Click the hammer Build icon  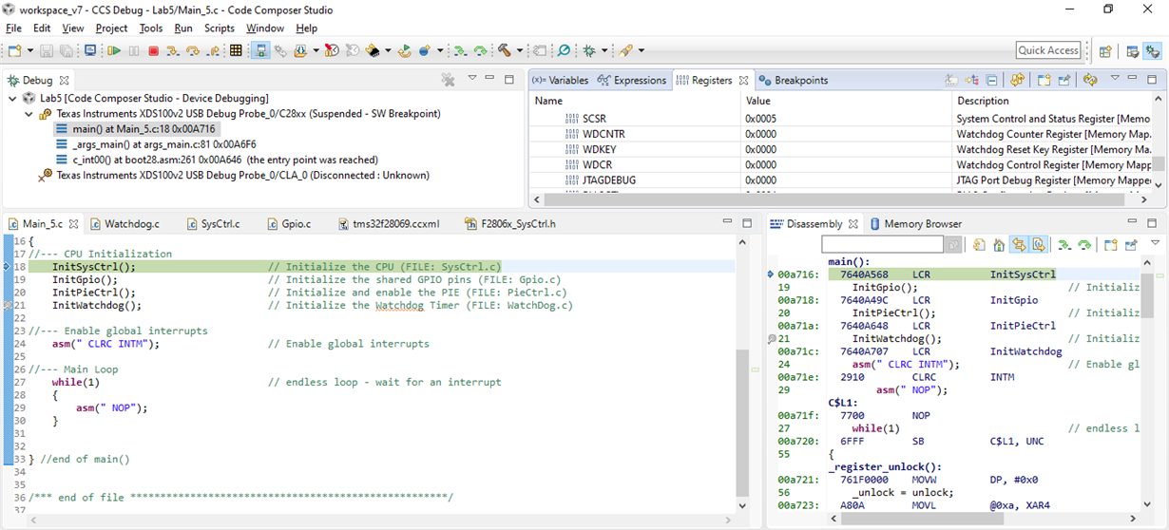pos(505,50)
